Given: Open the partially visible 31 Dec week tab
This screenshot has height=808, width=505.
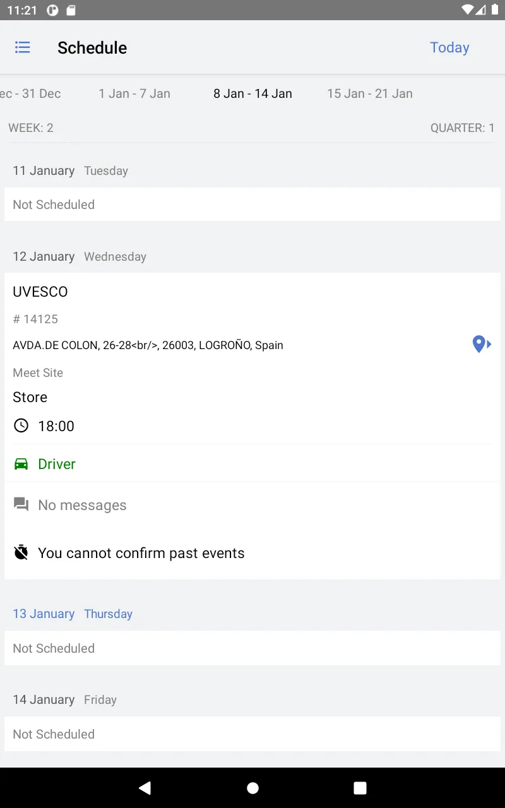Looking at the screenshot, I should [x=30, y=93].
